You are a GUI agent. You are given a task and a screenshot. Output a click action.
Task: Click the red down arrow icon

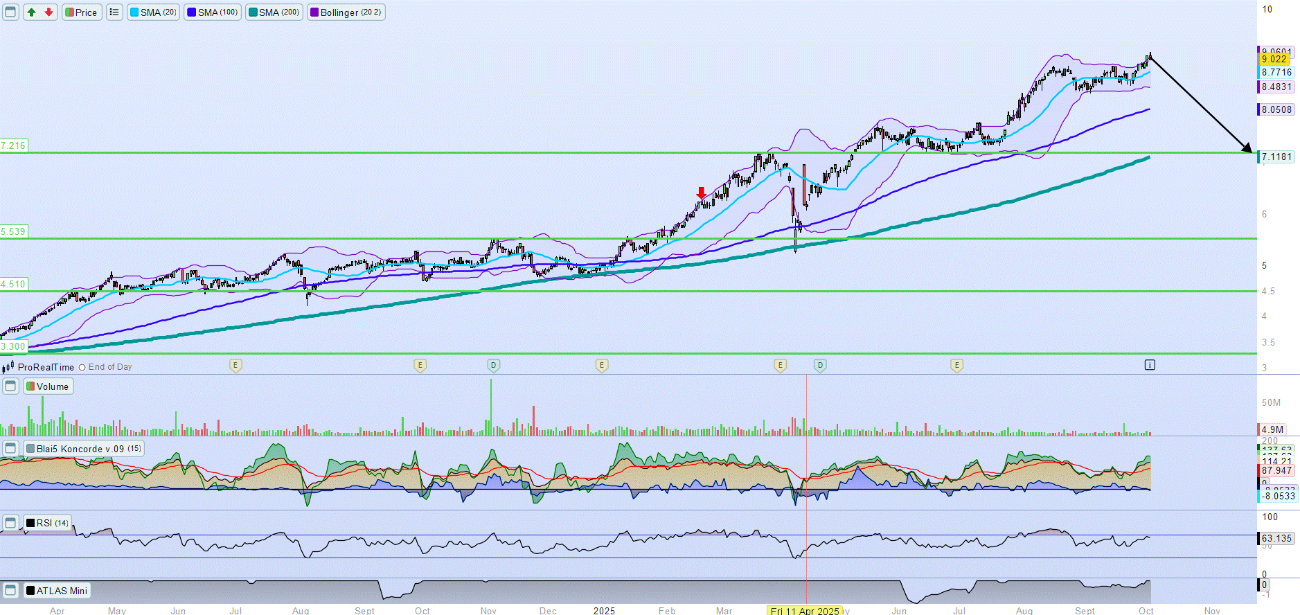[x=48, y=12]
